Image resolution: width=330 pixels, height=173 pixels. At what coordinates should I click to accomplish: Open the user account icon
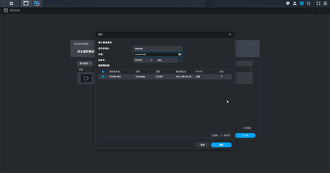(x=295, y=3)
